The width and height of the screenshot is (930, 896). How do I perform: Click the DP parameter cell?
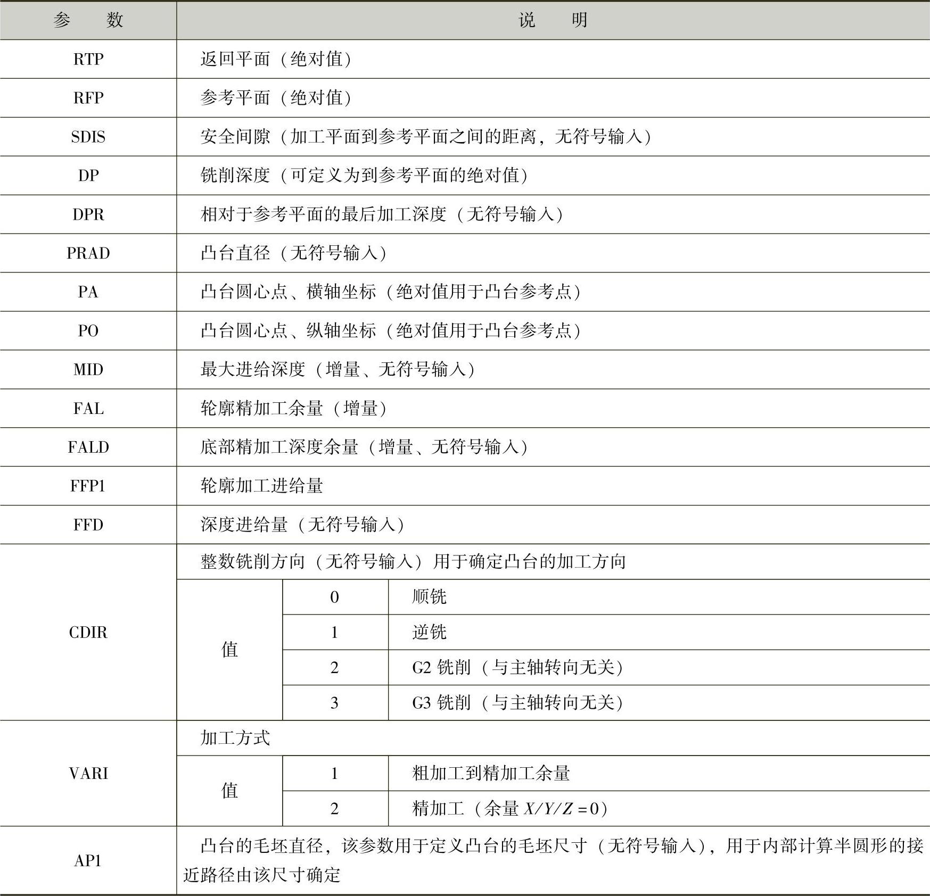point(88,176)
